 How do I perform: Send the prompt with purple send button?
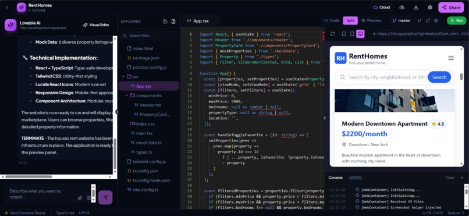[105, 197]
